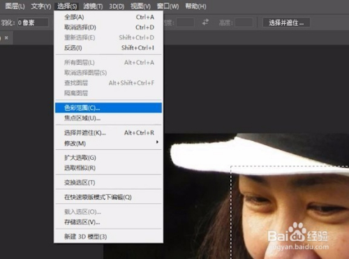The height and width of the screenshot is (259, 349).
Task: Choose 在快速蒙版模式下编辑(Q)
Action: tap(108, 197)
